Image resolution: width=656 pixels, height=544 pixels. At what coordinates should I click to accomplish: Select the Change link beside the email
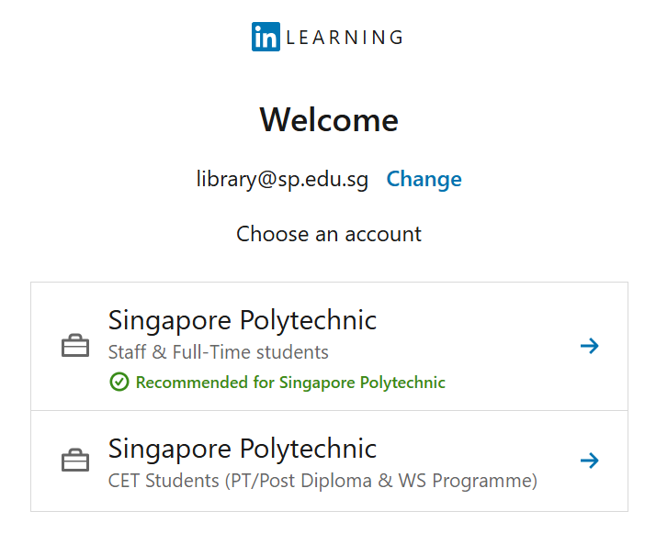point(424,179)
